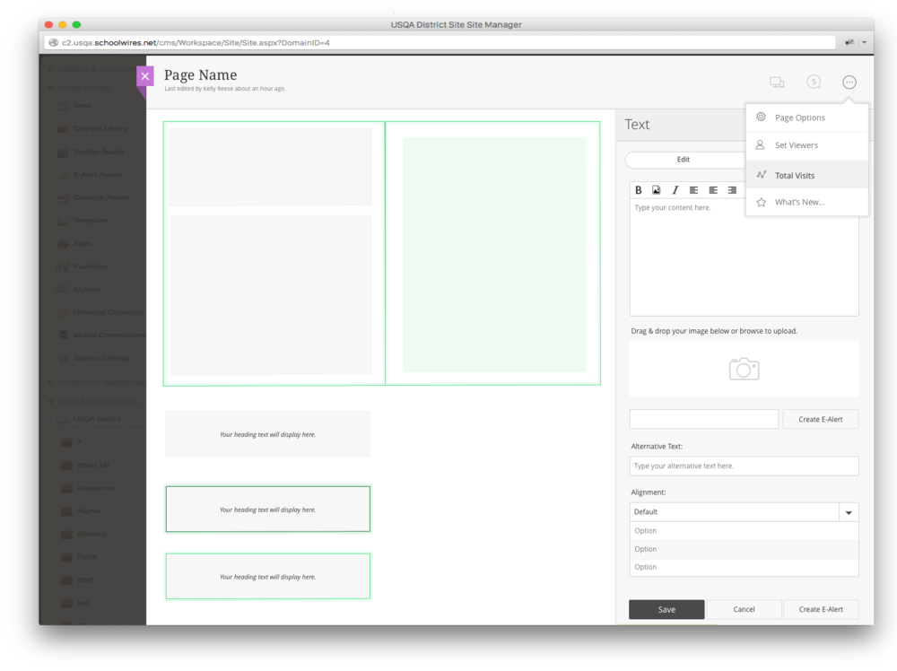Click the What's New star icon
The height and width of the screenshot is (671, 897).
(x=761, y=202)
